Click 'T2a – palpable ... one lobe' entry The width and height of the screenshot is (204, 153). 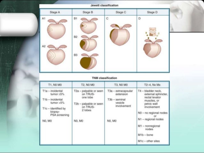pyautogui.click(x=89, y=94)
